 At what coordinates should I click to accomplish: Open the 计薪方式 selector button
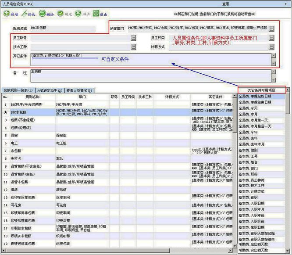point(272,47)
